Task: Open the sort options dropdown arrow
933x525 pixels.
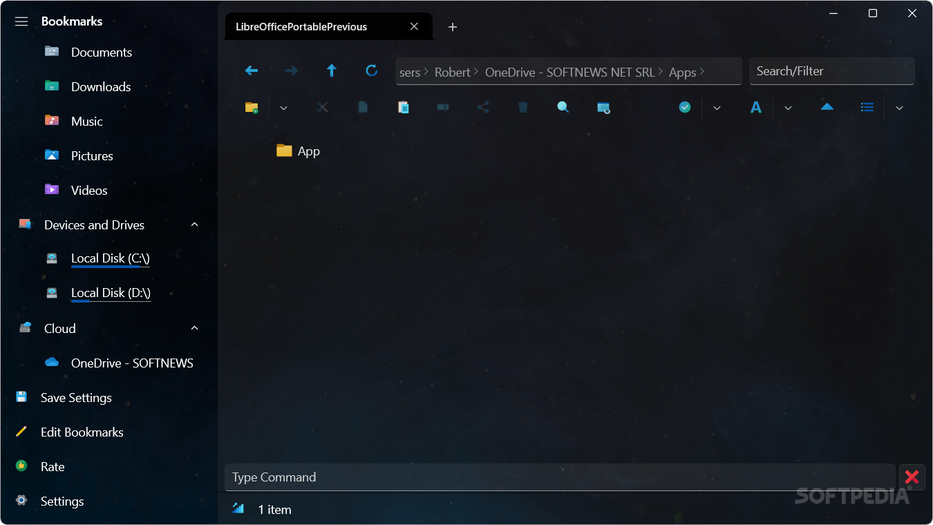Action: coord(788,108)
